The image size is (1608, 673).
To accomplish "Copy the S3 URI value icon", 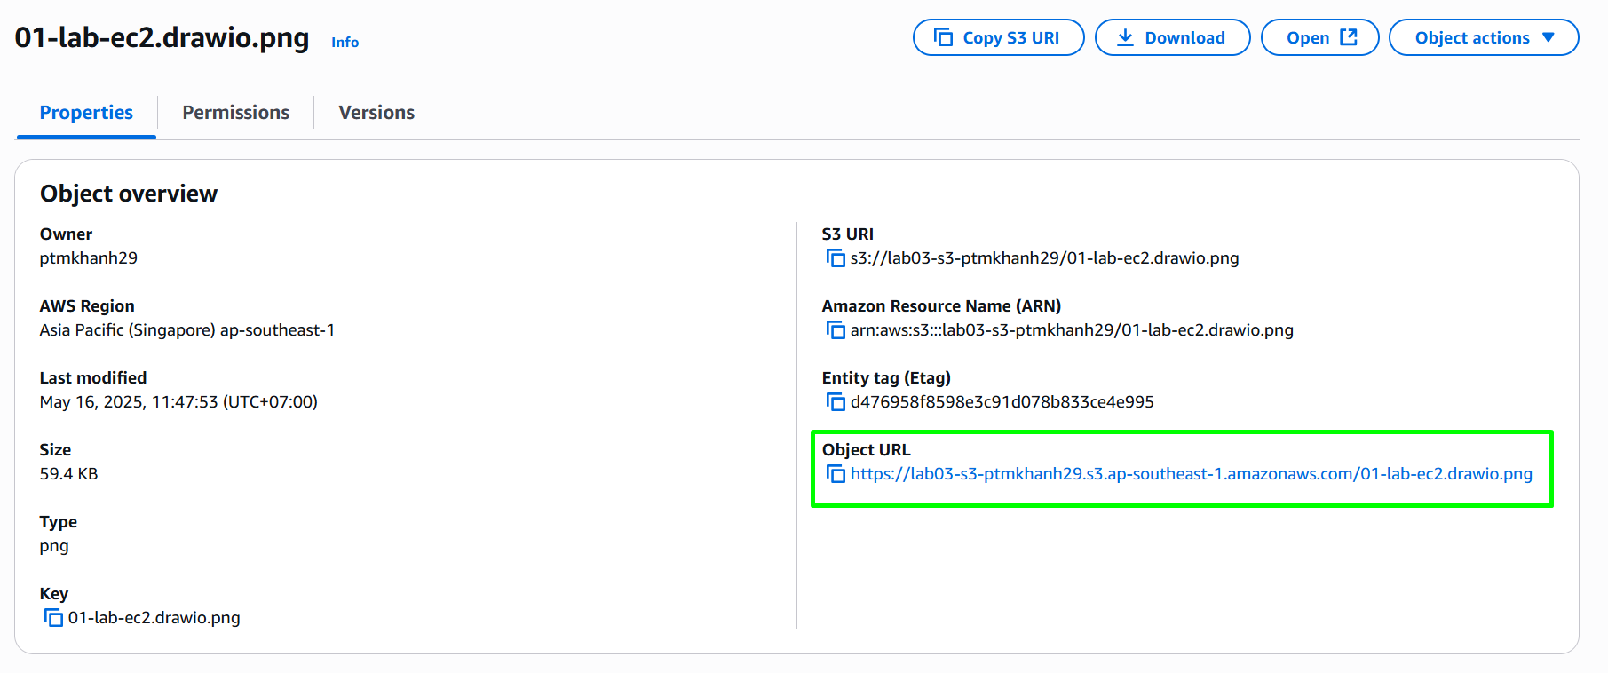I will 836,258.
